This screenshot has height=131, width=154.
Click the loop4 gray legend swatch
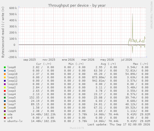tap(5, 94)
